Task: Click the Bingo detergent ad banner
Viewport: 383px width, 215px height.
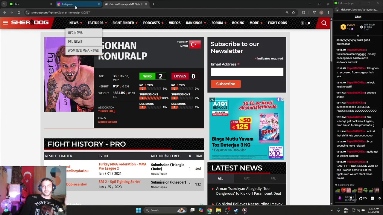Action: [247, 129]
